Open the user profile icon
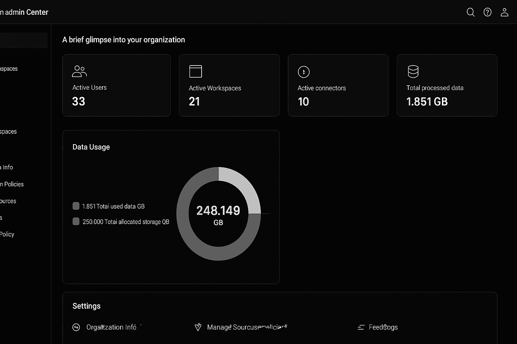Viewport: 517px width, 344px height. coord(504,12)
